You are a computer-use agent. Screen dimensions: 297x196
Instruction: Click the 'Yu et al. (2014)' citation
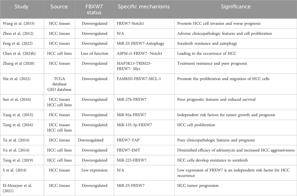16,150
